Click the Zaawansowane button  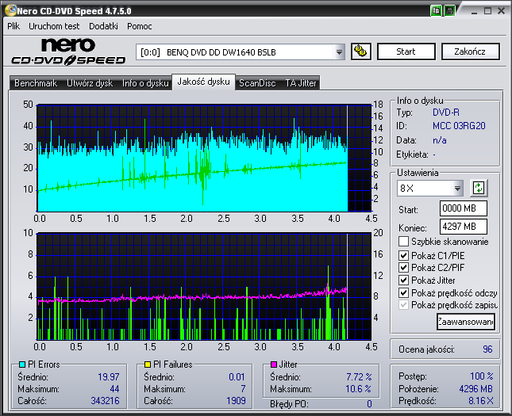point(466,322)
